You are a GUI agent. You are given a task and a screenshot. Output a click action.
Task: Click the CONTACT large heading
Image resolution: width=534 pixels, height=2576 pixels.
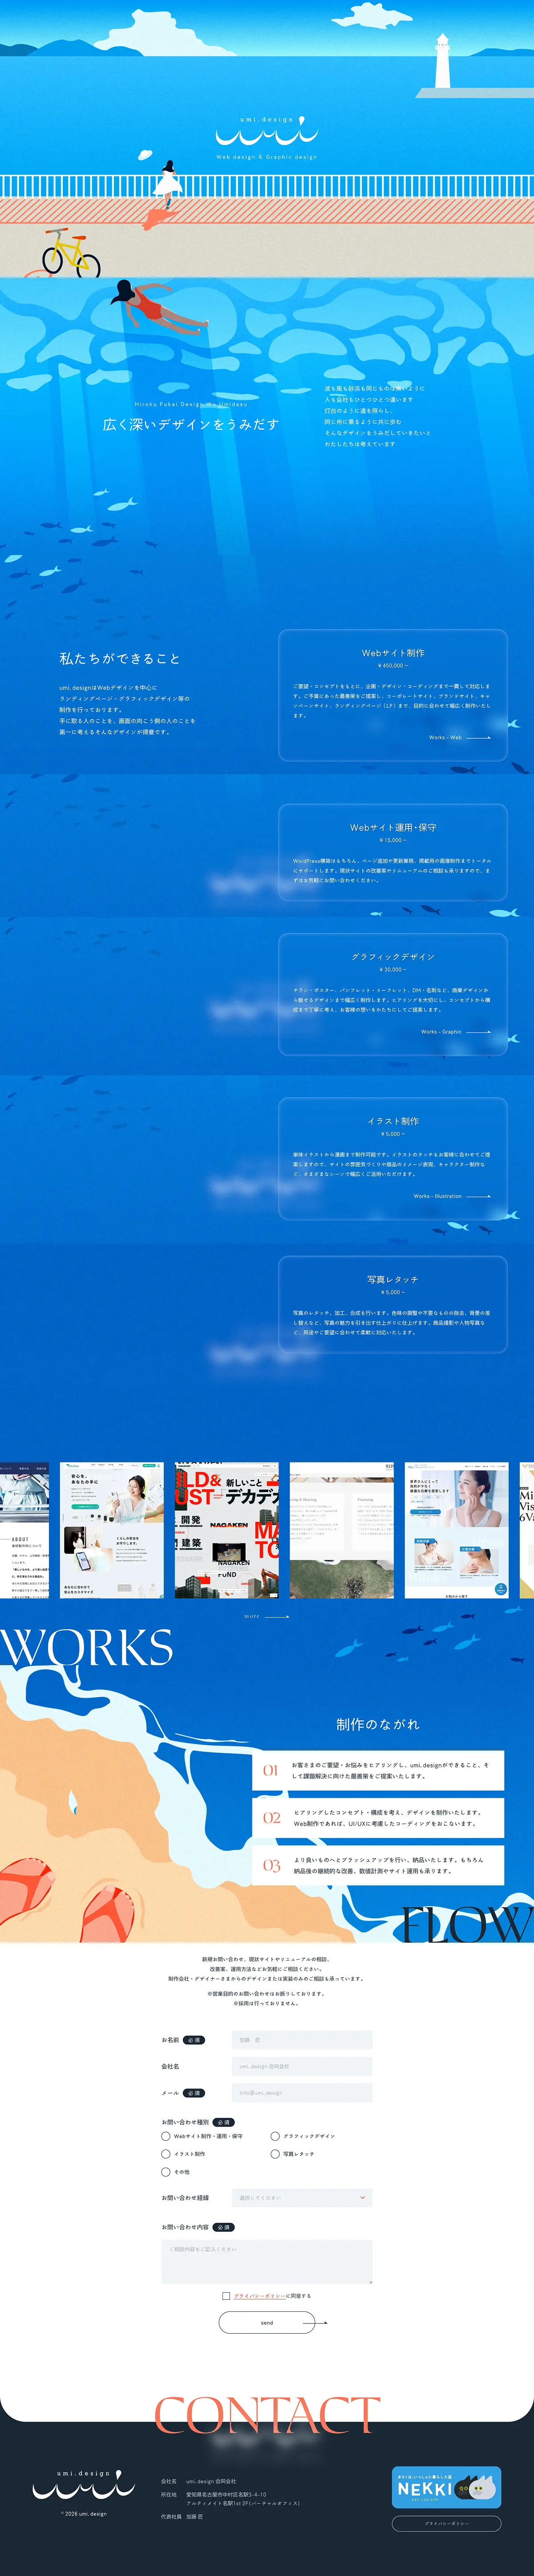tap(267, 2415)
